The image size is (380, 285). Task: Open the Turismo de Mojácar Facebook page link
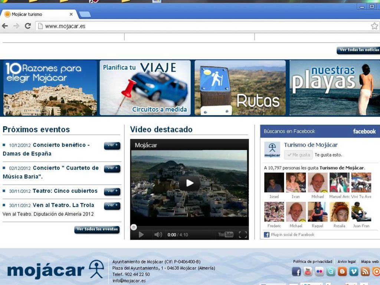pyautogui.click(x=311, y=145)
